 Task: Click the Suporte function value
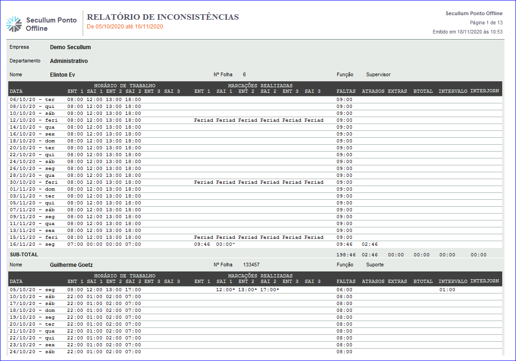point(374,265)
